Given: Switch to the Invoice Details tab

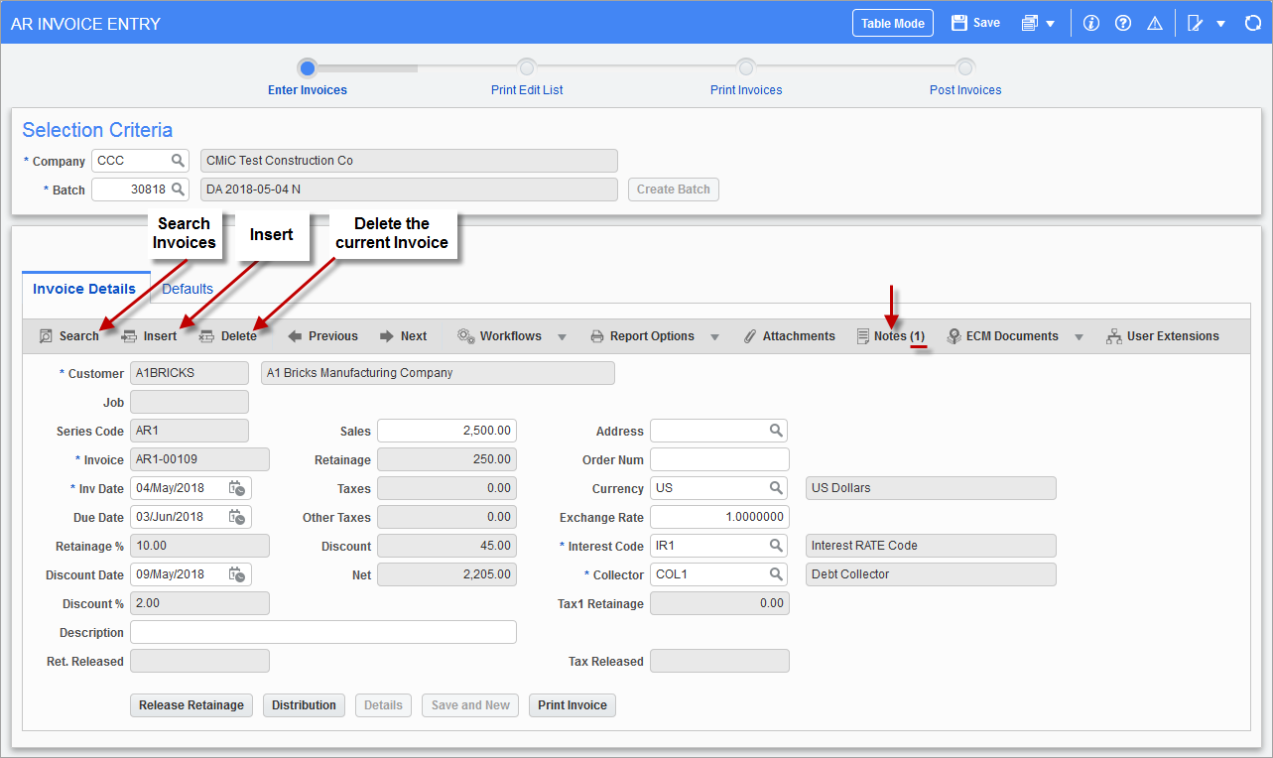Looking at the screenshot, I should point(84,289).
